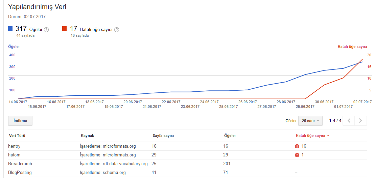Click chart date label 14.06.2017
The height and width of the screenshot is (178, 375).
pos(18,102)
